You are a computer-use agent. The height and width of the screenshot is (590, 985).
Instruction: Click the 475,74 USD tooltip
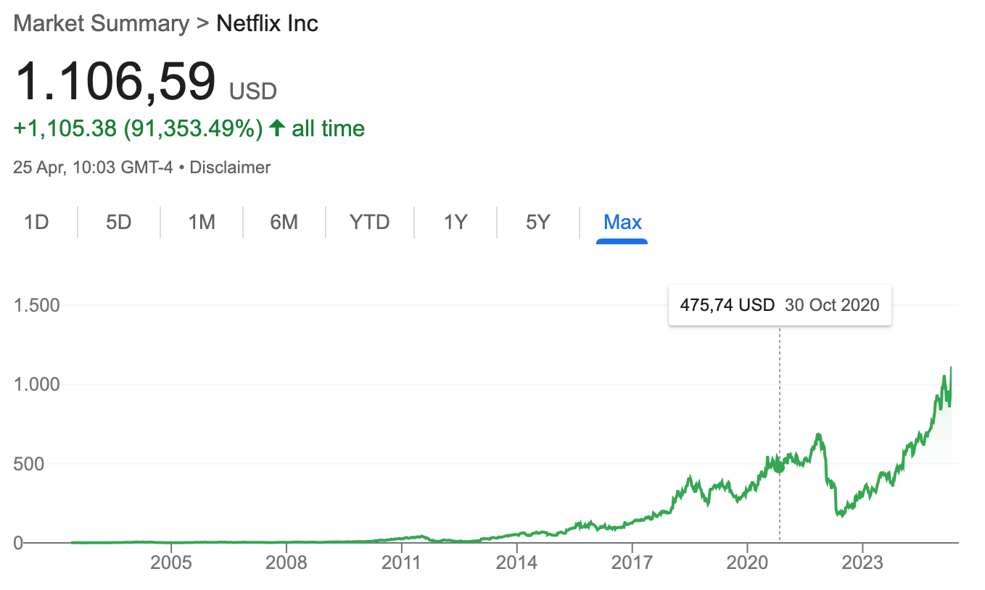(780, 305)
